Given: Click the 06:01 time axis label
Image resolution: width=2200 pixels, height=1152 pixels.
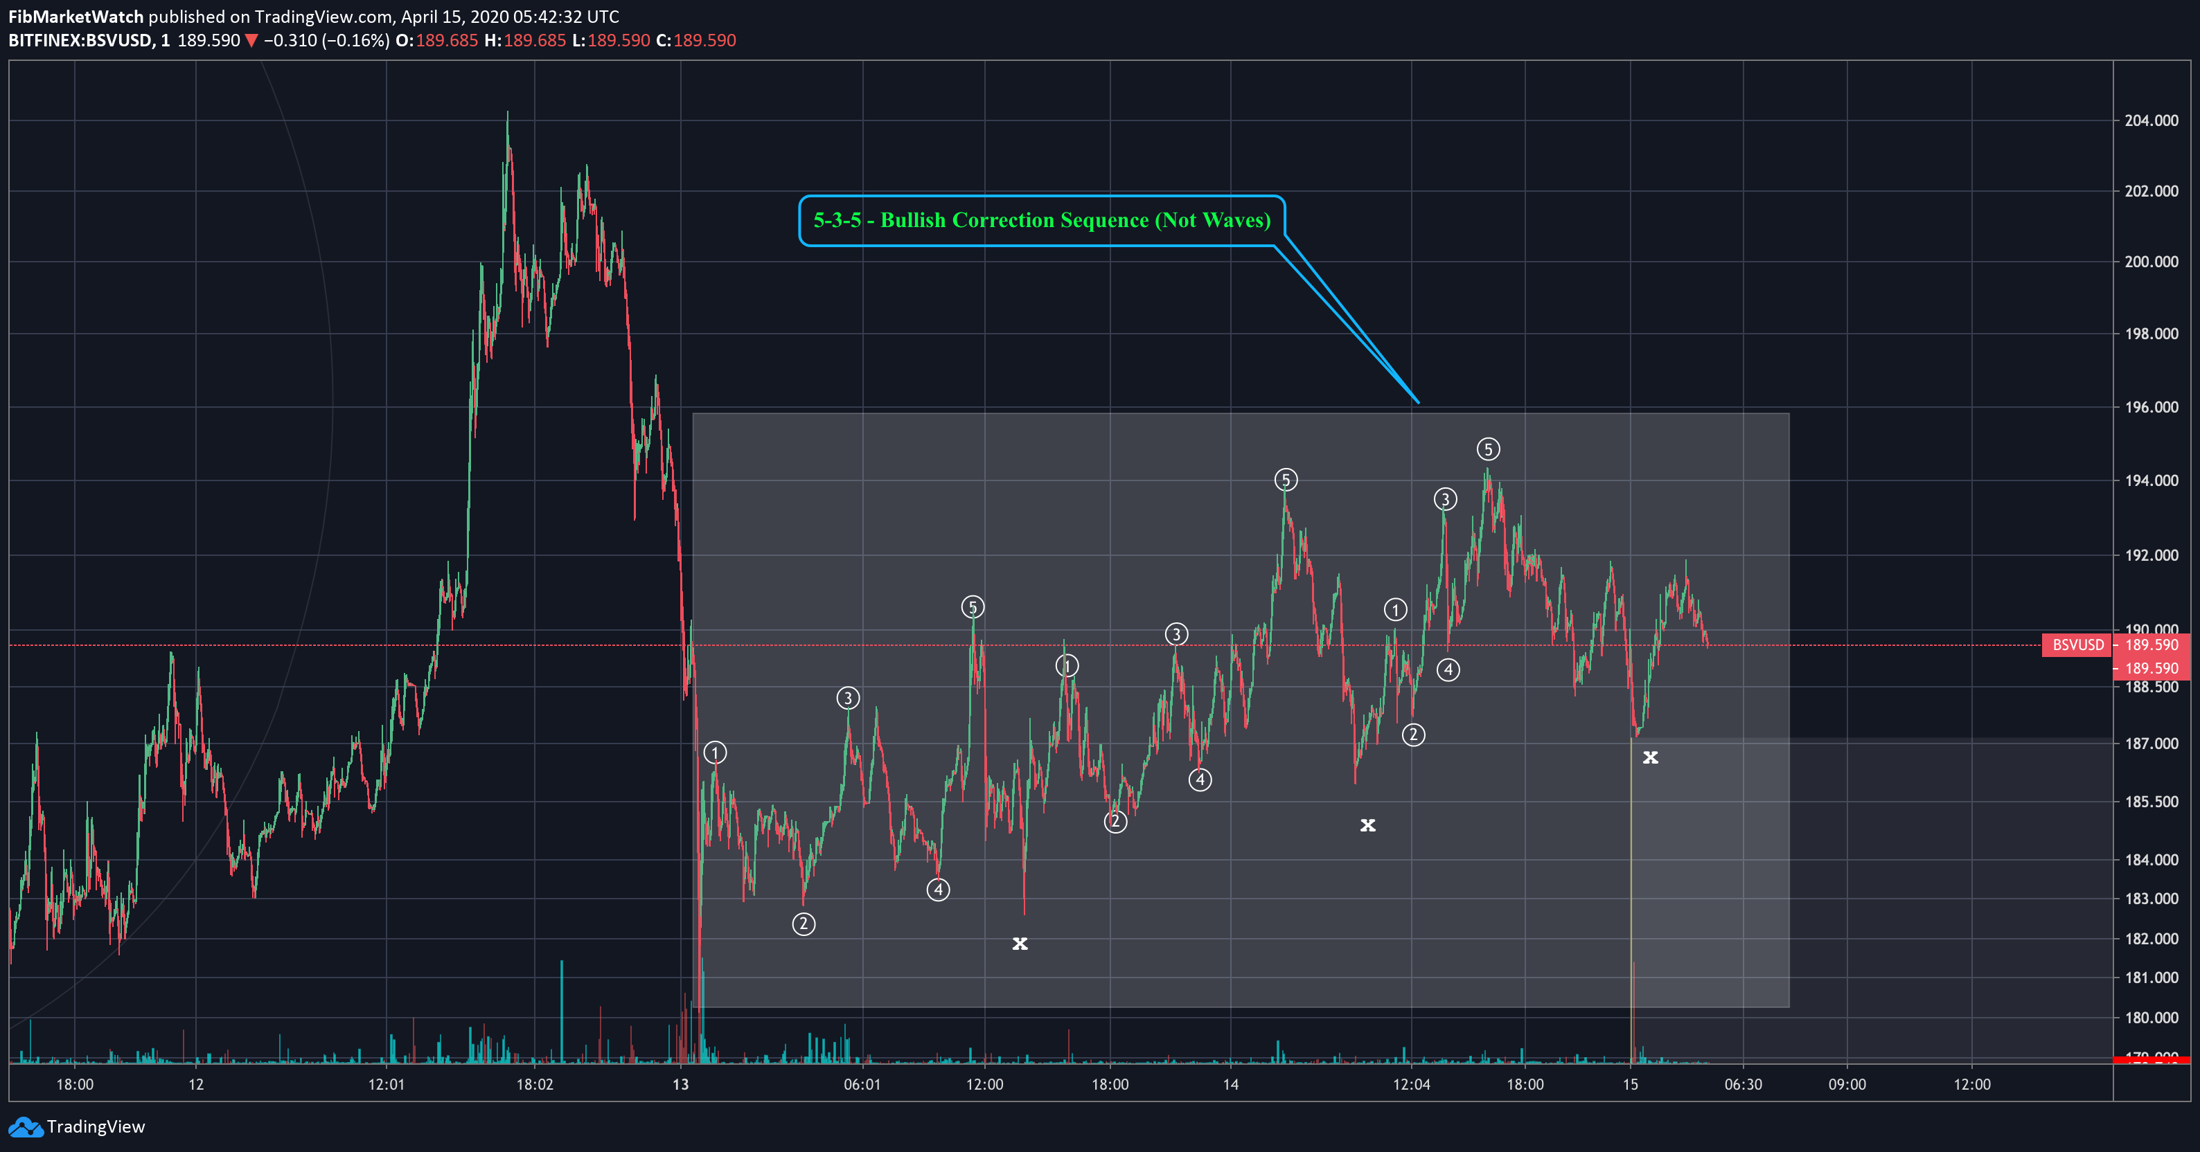Looking at the screenshot, I should 862,1085.
